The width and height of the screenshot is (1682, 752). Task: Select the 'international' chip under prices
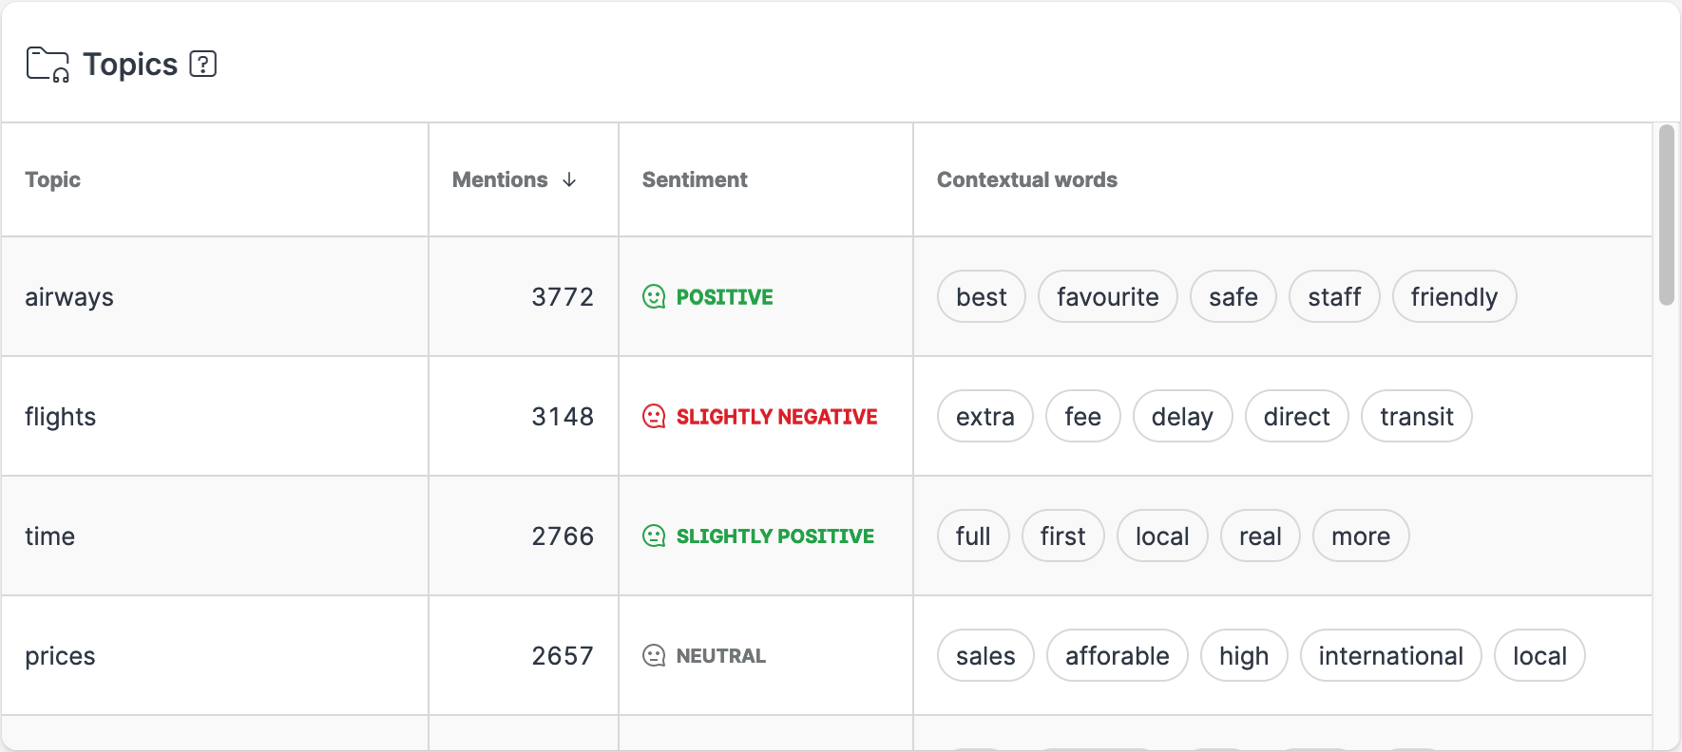1390,655
